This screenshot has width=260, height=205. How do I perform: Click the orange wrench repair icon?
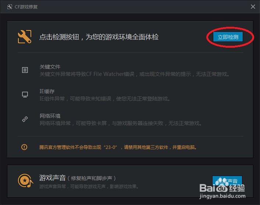click(25, 37)
